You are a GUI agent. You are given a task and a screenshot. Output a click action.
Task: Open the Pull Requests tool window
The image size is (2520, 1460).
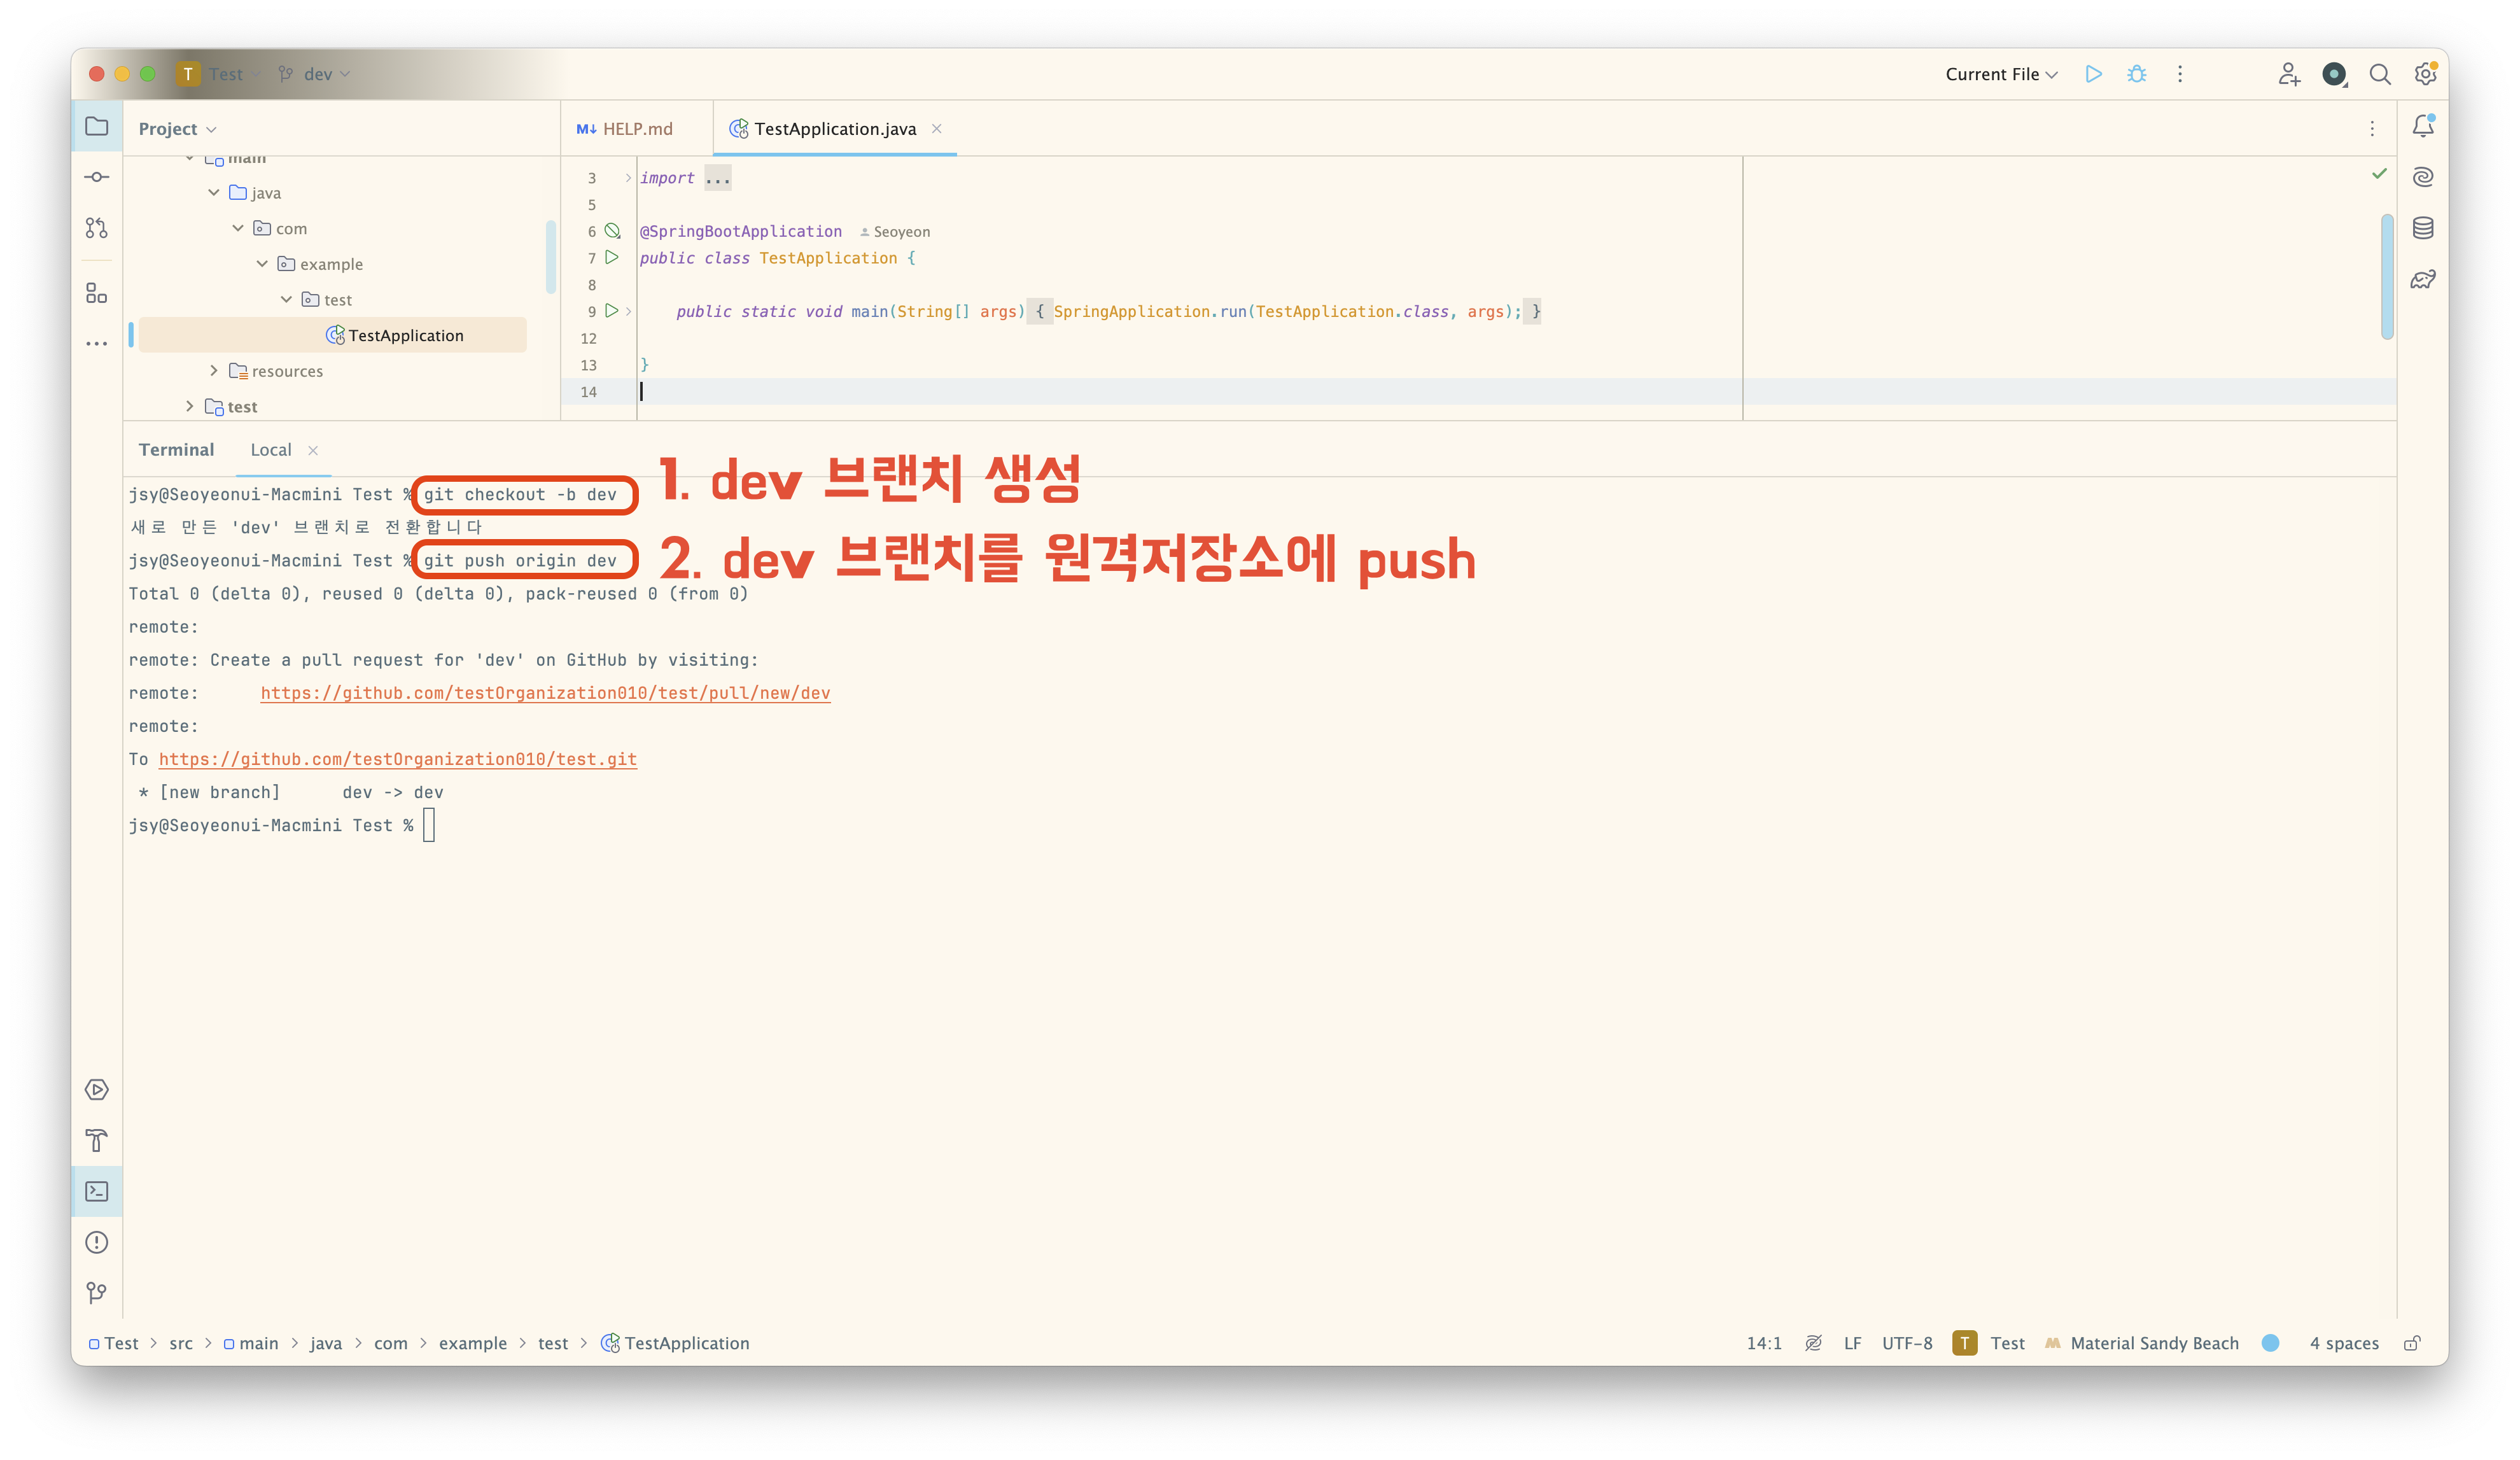click(97, 228)
